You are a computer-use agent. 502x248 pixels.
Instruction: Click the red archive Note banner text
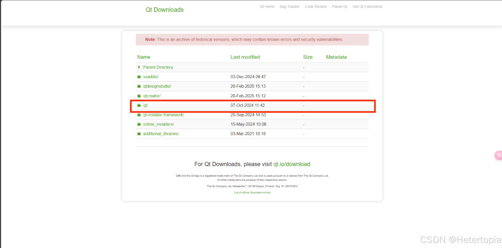(244, 40)
